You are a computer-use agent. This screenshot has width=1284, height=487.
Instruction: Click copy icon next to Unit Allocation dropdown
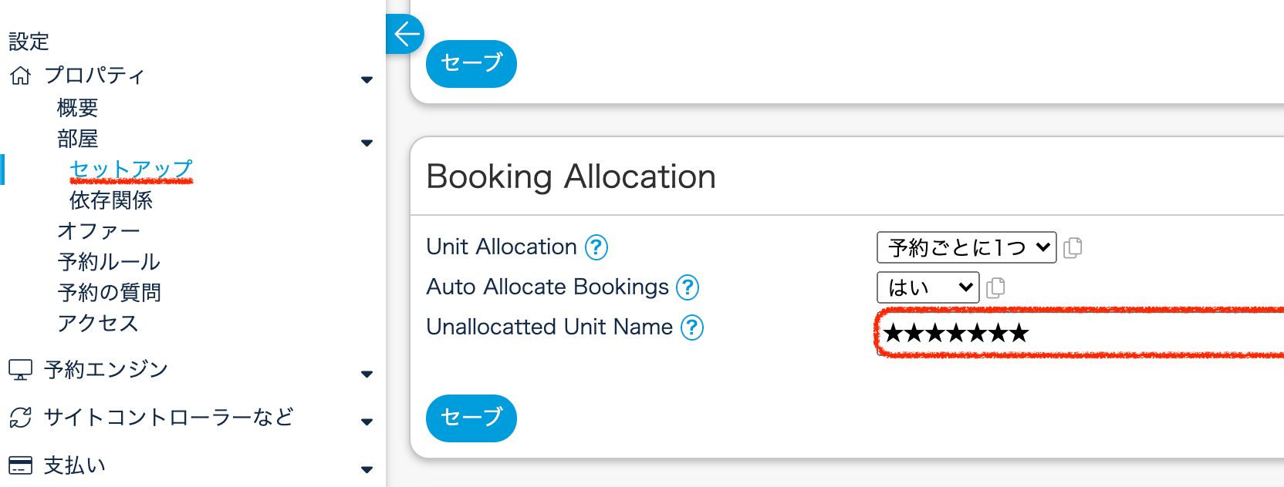pyautogui.click(x=1073, y=247)
